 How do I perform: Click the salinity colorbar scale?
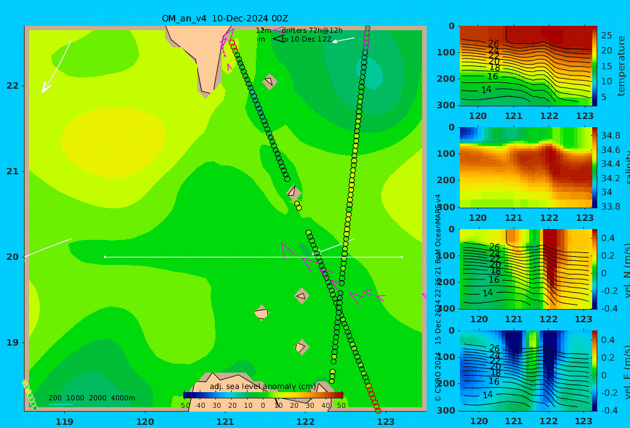(x=595, y=167)
